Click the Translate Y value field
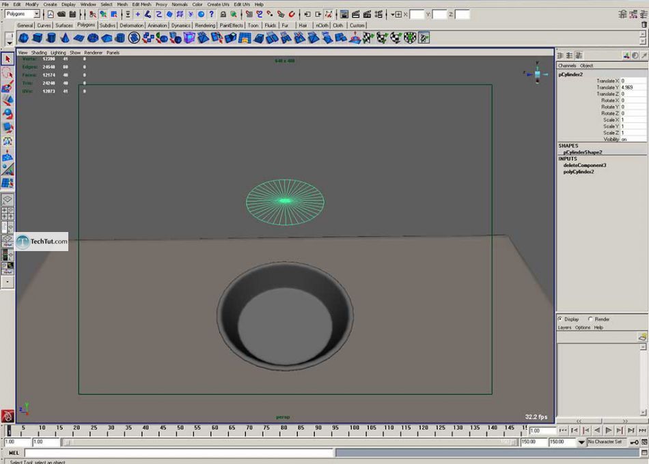 pos(633,87)
